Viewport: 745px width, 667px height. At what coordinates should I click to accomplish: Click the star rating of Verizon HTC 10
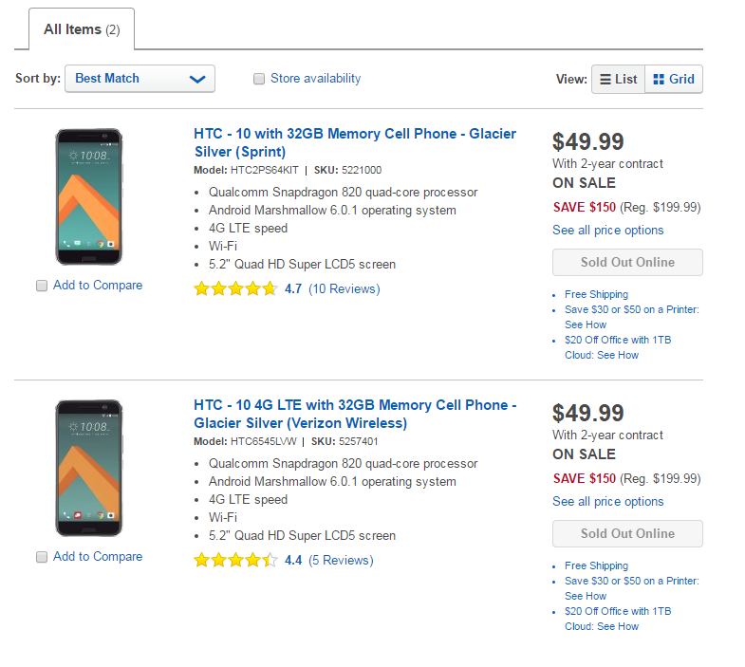tap(235, 560)
